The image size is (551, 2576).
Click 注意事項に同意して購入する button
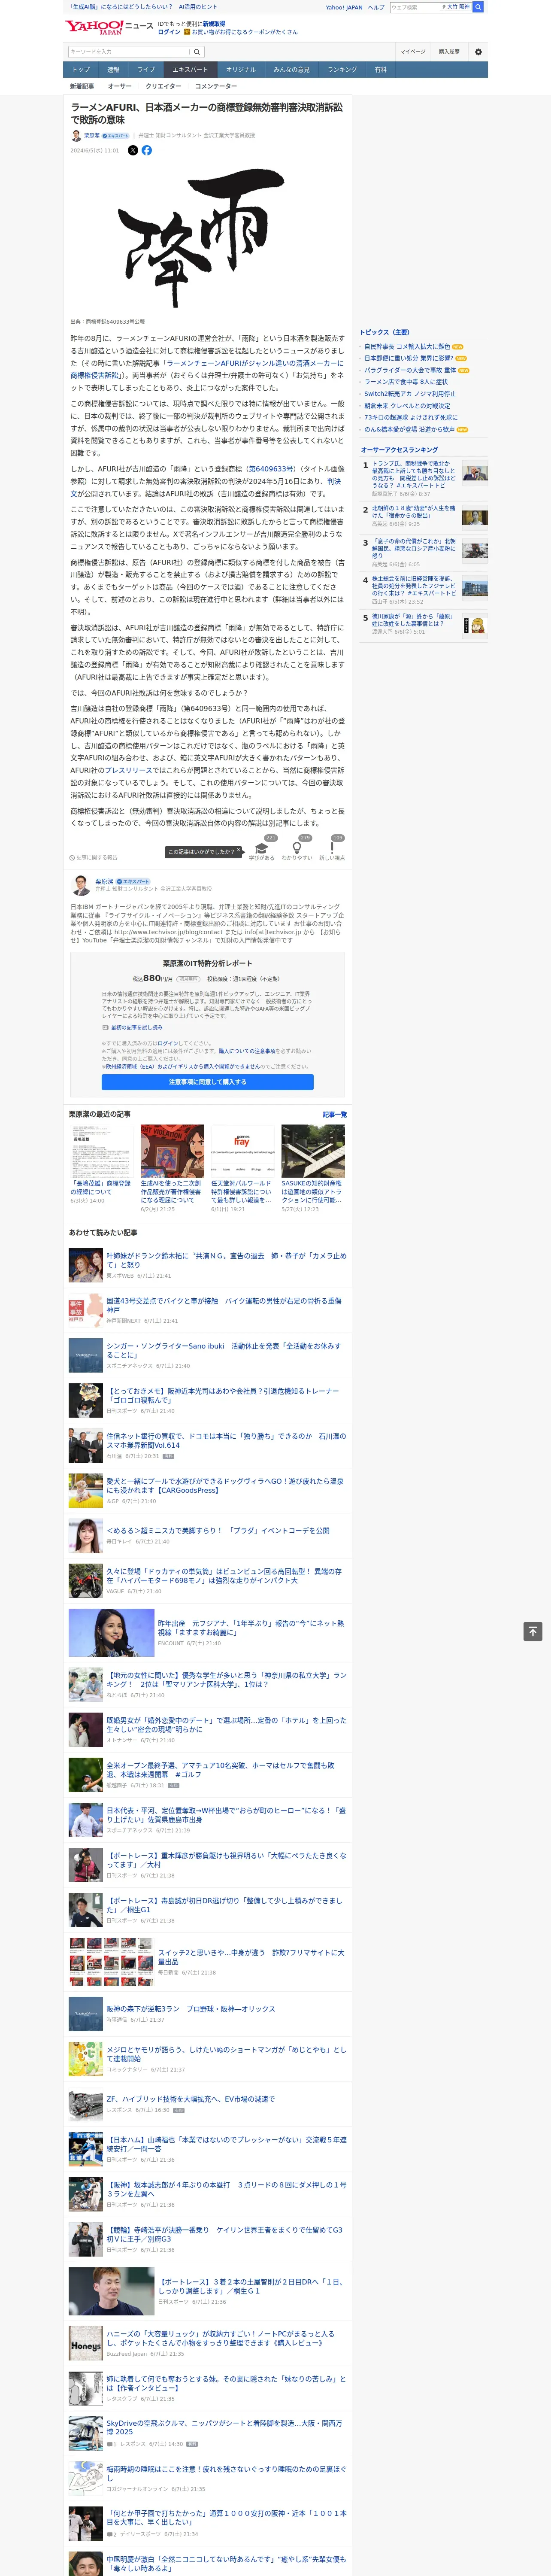[x=207, y=1082]
